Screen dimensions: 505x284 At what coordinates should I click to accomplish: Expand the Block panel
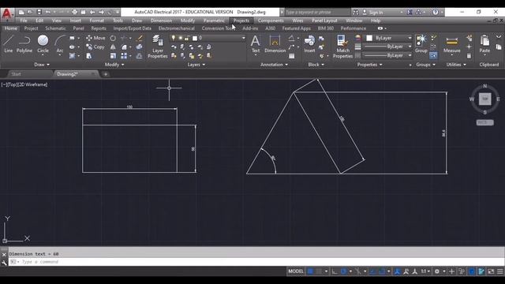[x=316, y=65]
